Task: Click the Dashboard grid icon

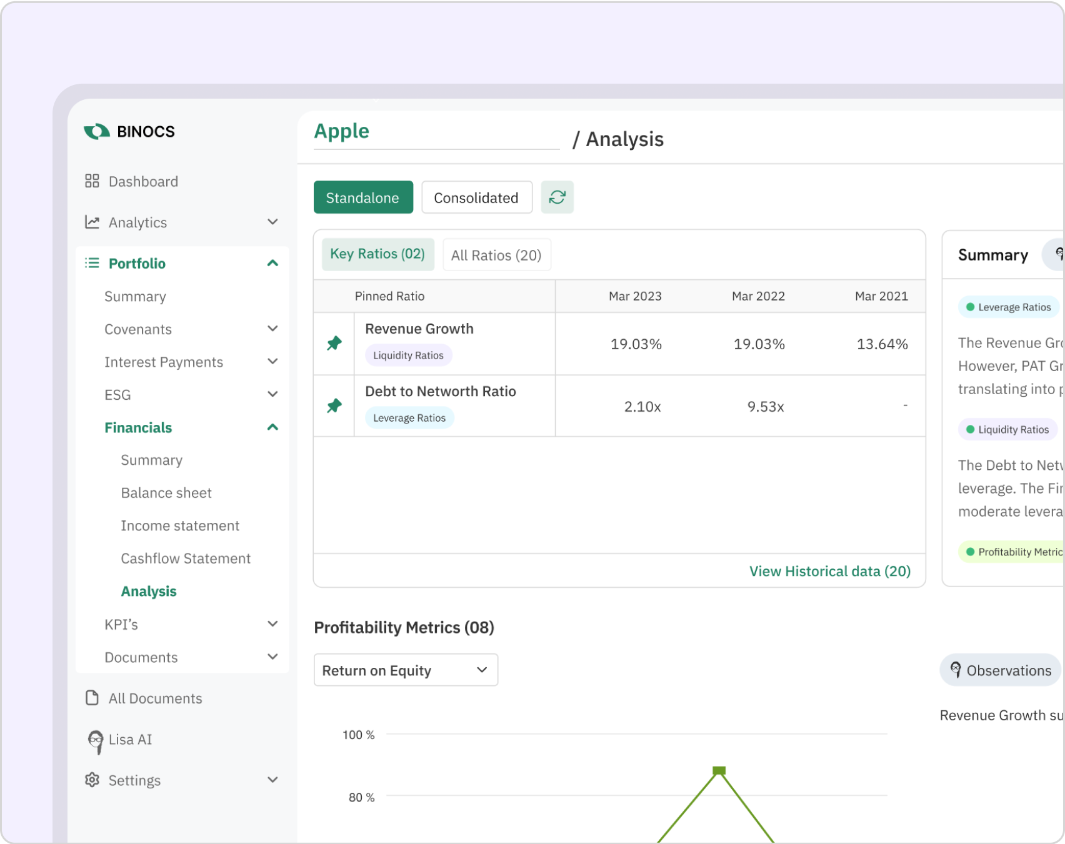Action: pos(92,181)
